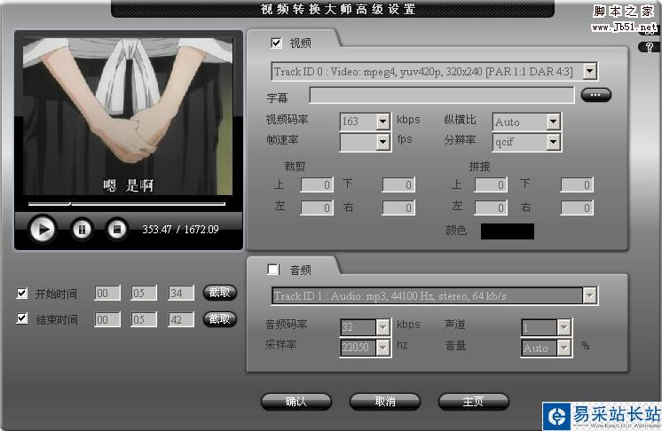Screen dimensions: 662x431
Task: Click the start time hours field 00
Action: click(x=107, y=293)
